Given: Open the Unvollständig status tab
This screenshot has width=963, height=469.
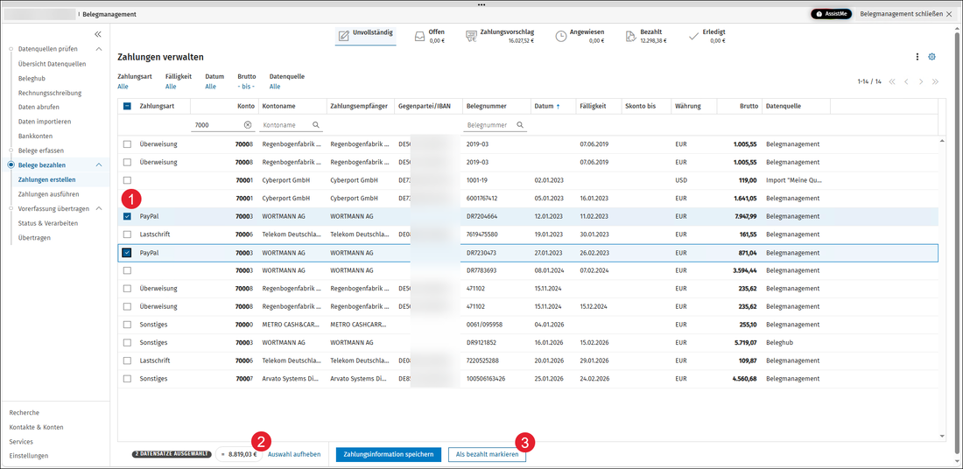Looking at the screenshot, I should pos(366,36).
